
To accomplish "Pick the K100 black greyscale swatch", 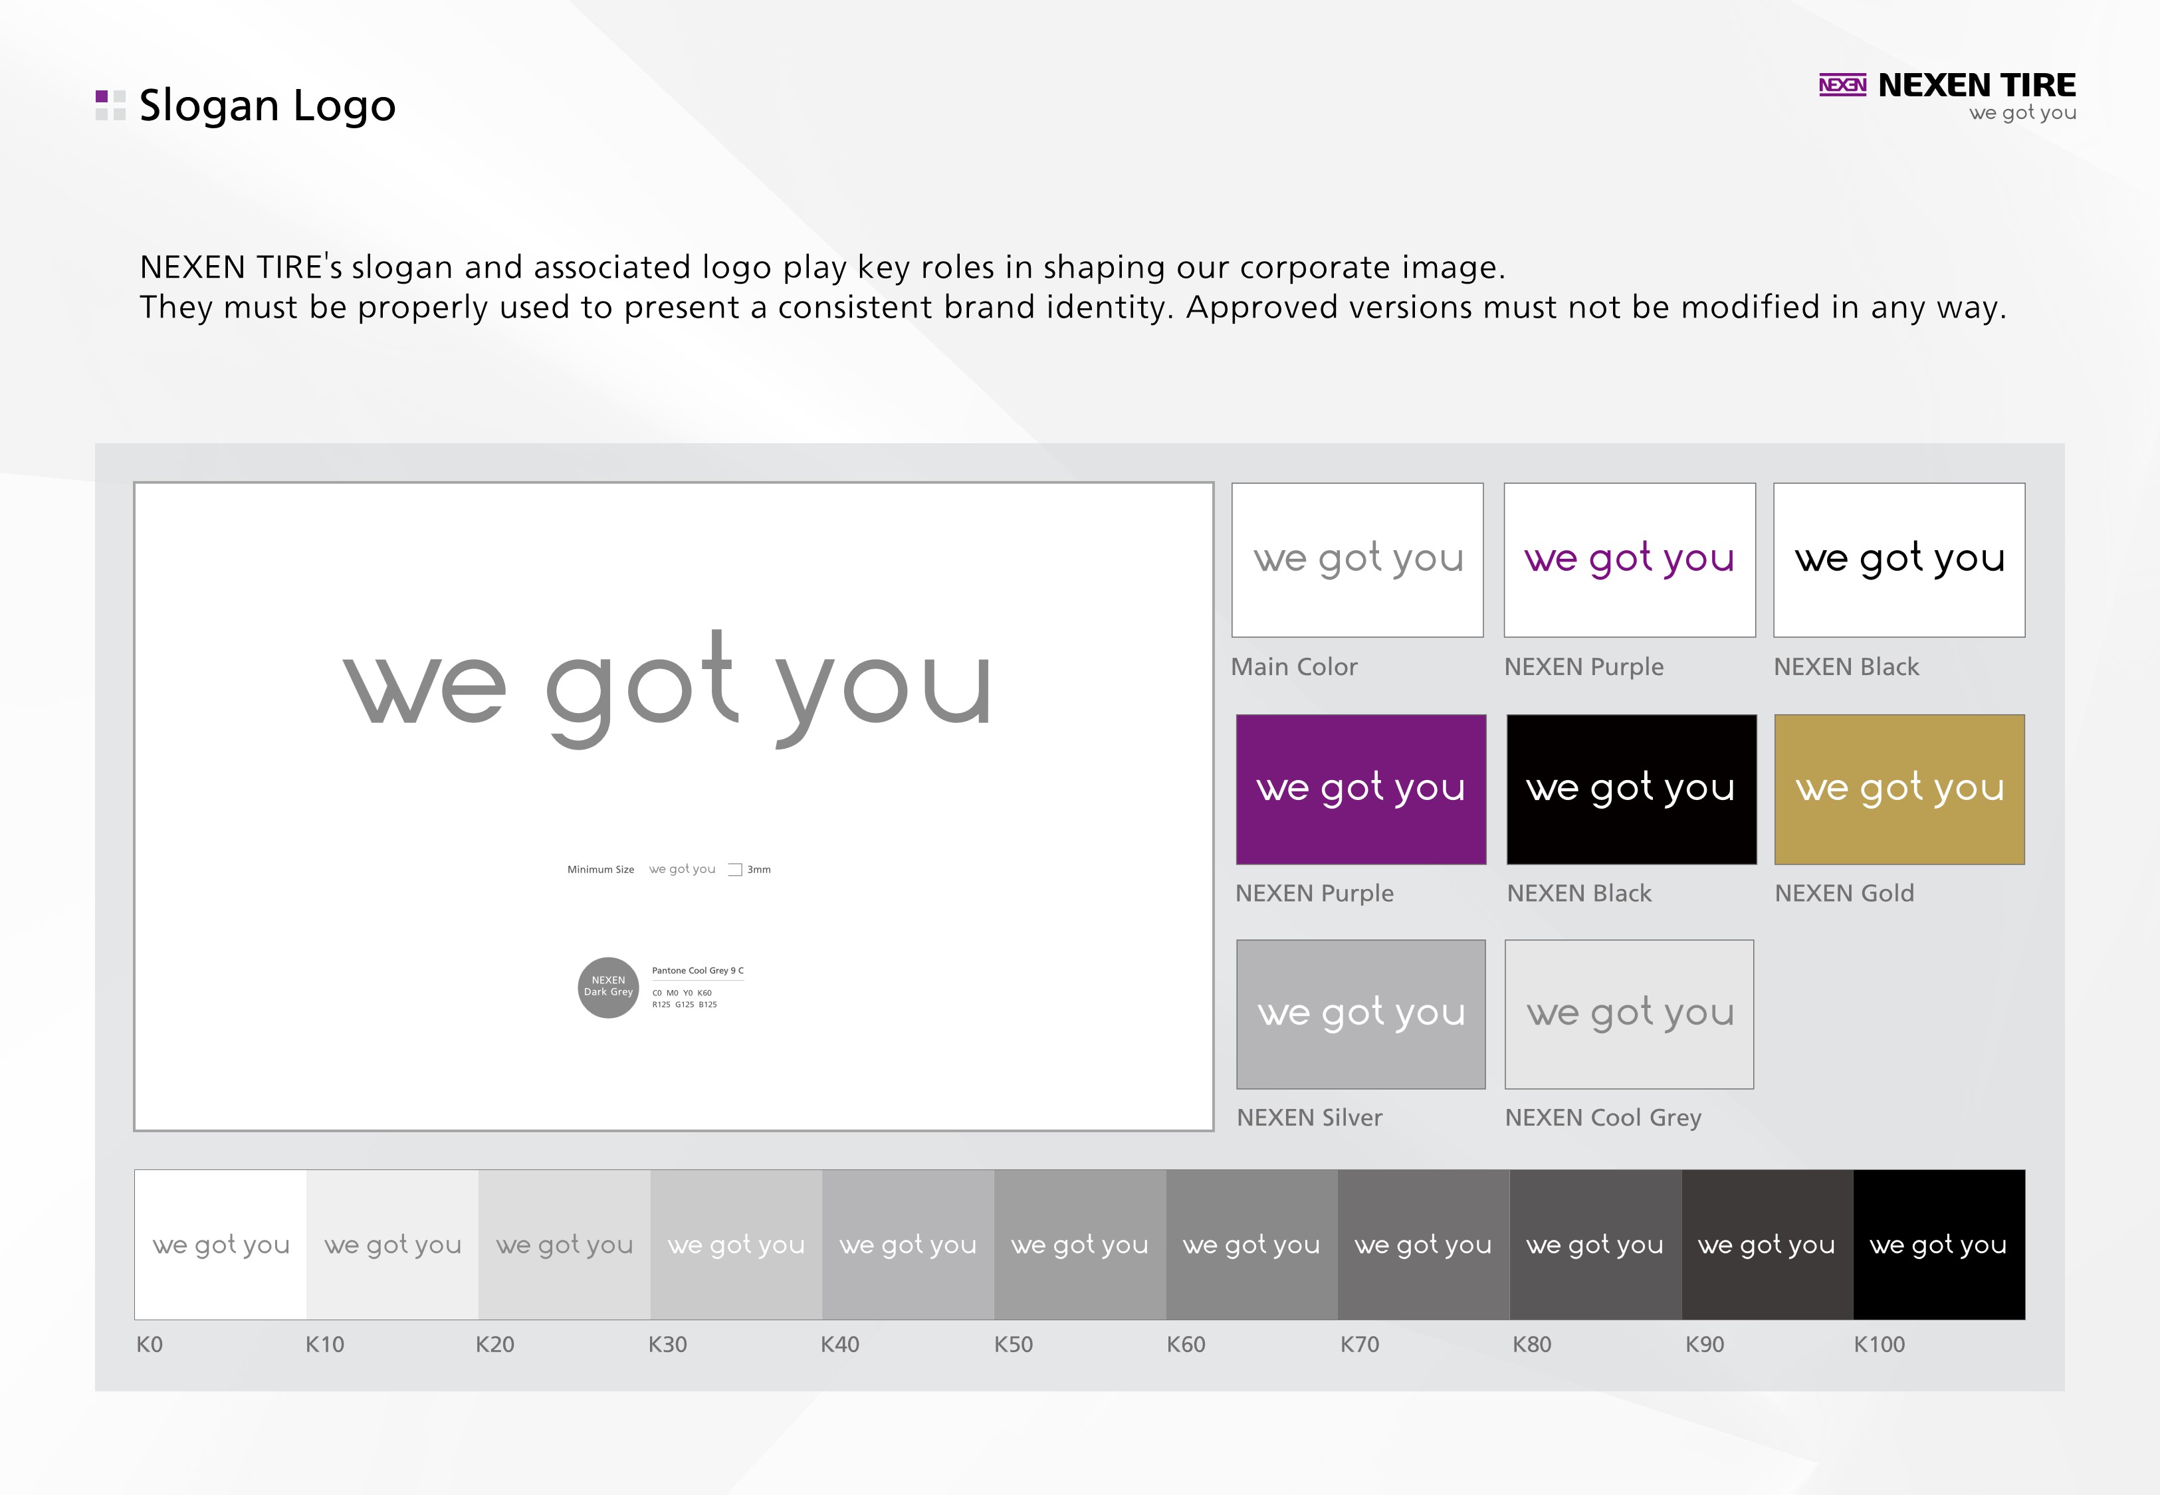I will (x=1940, y=1245).
